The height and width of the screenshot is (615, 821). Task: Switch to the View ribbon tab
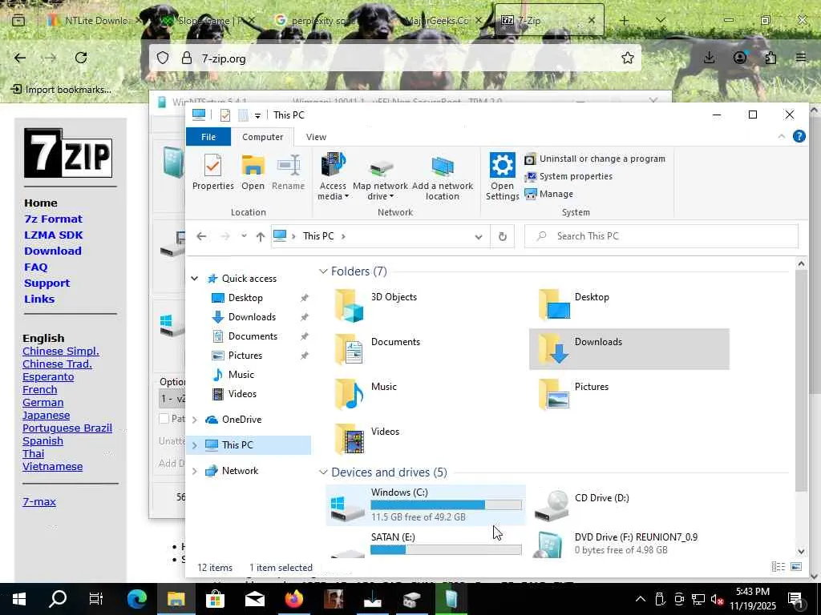point(316,137)
